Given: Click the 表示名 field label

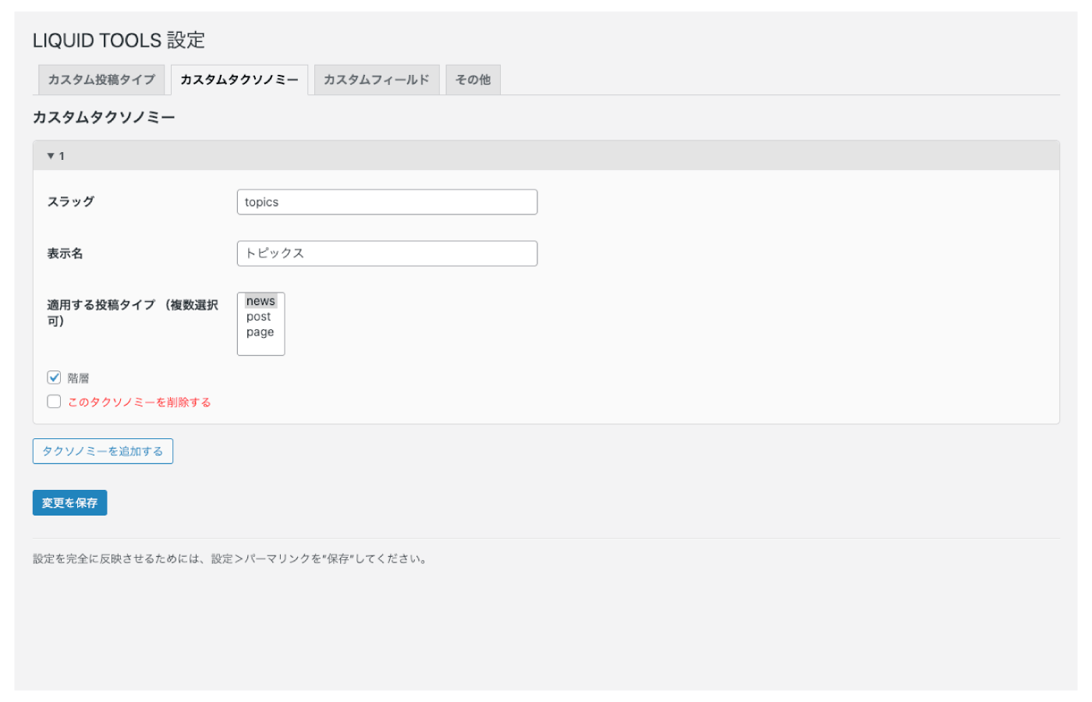Looking at the screenshot, I should [65, 253].
